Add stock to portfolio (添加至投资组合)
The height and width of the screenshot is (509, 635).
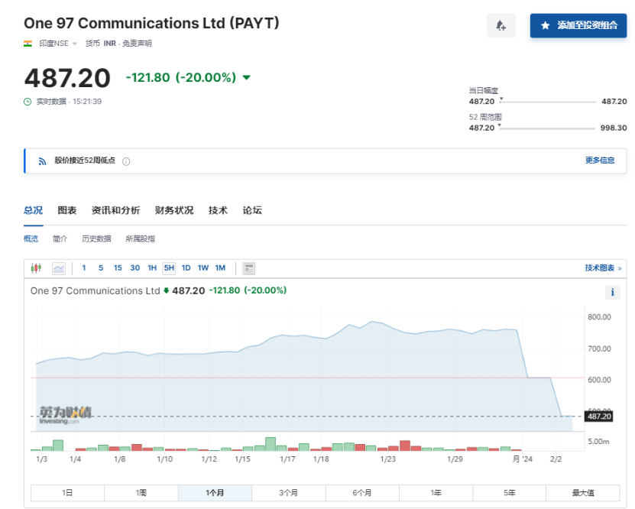(x=578, y=25)
